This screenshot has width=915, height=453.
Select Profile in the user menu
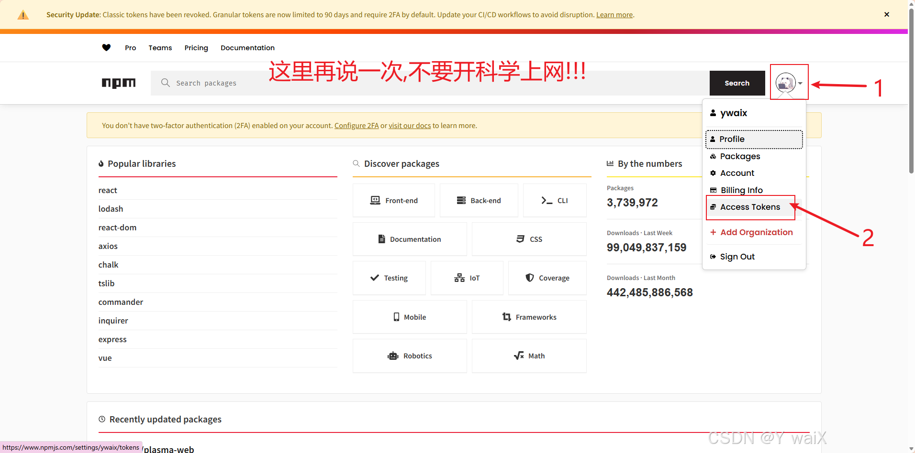[x=754, y=139]
